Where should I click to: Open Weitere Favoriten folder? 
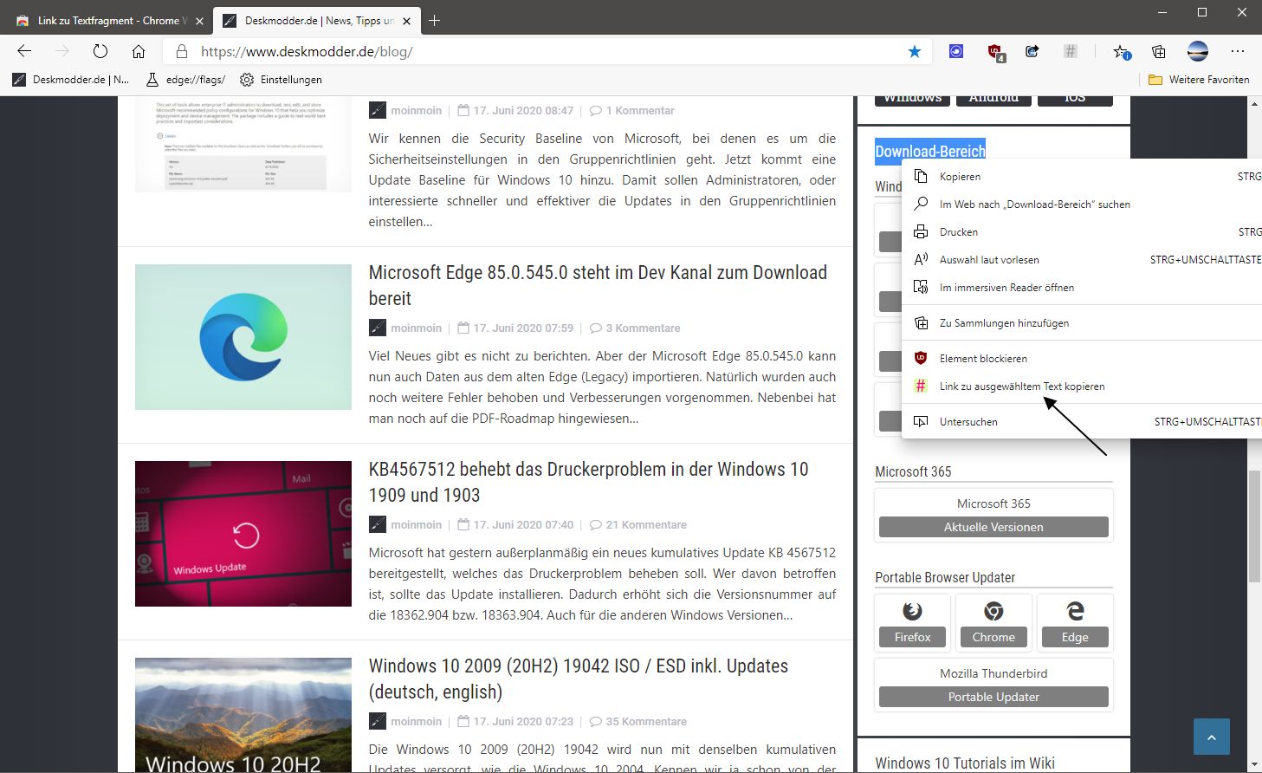coord(1199,80)
